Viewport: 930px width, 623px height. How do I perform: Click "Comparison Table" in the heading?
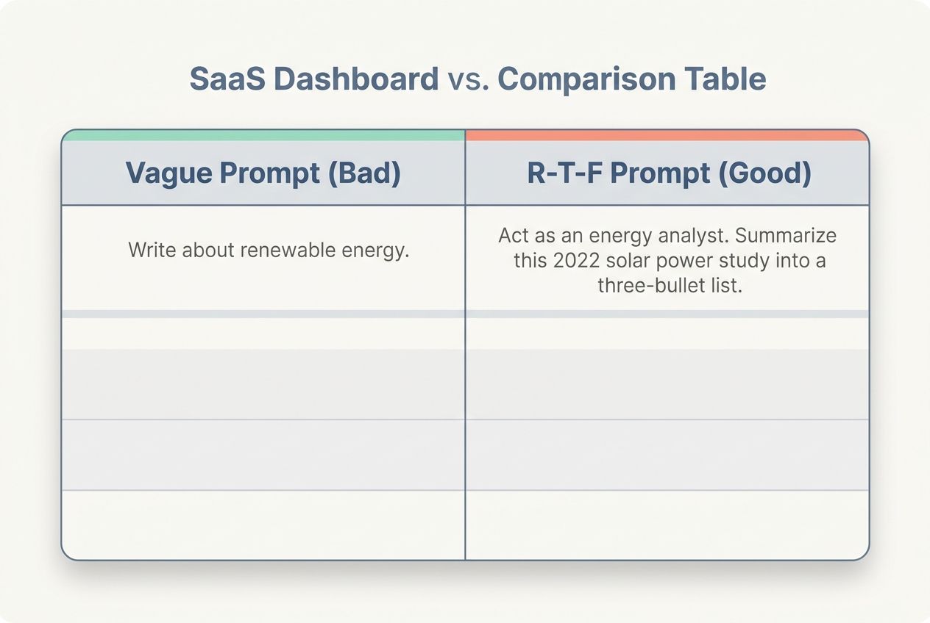631,80
